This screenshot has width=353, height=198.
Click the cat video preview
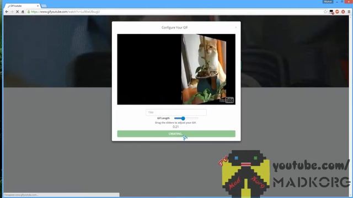click(176, 69)
